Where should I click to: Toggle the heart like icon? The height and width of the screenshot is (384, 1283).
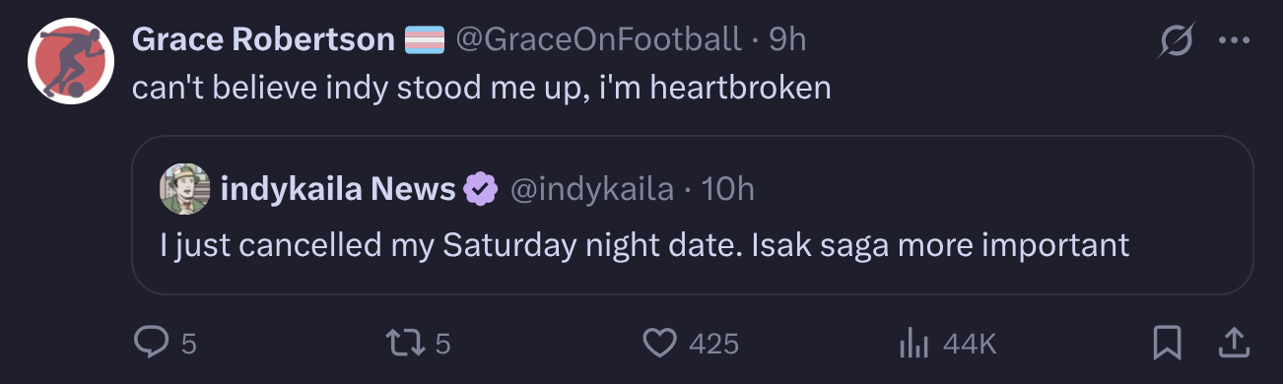coord(660,343)
